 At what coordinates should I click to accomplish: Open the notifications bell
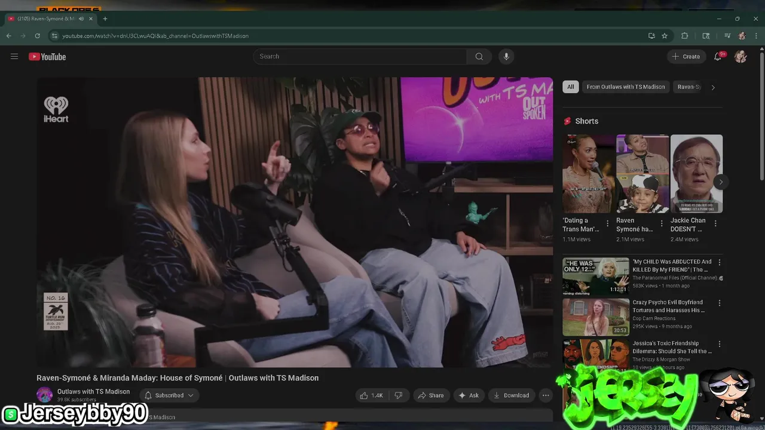pos(718,57)
